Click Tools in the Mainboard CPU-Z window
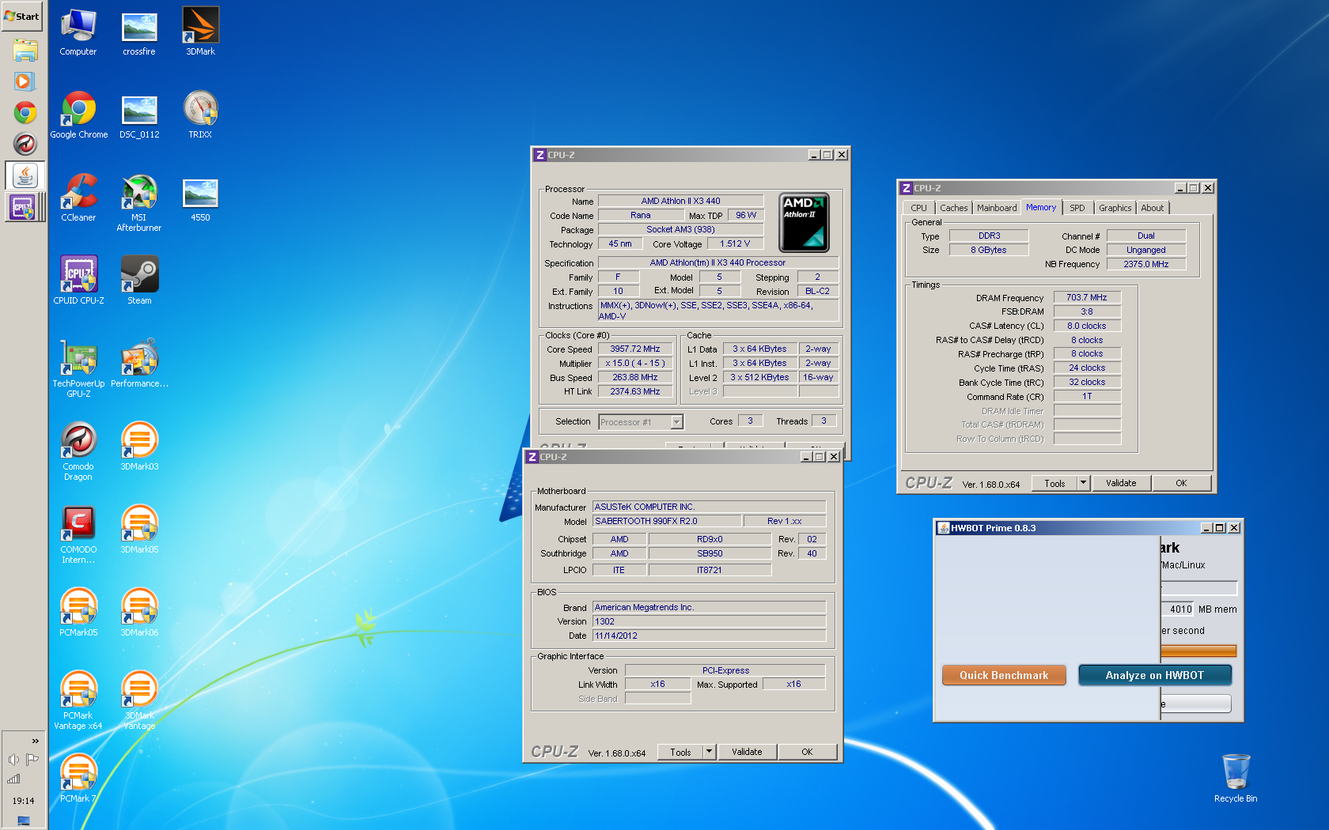Screen dimensions: 1329x830 680,752
